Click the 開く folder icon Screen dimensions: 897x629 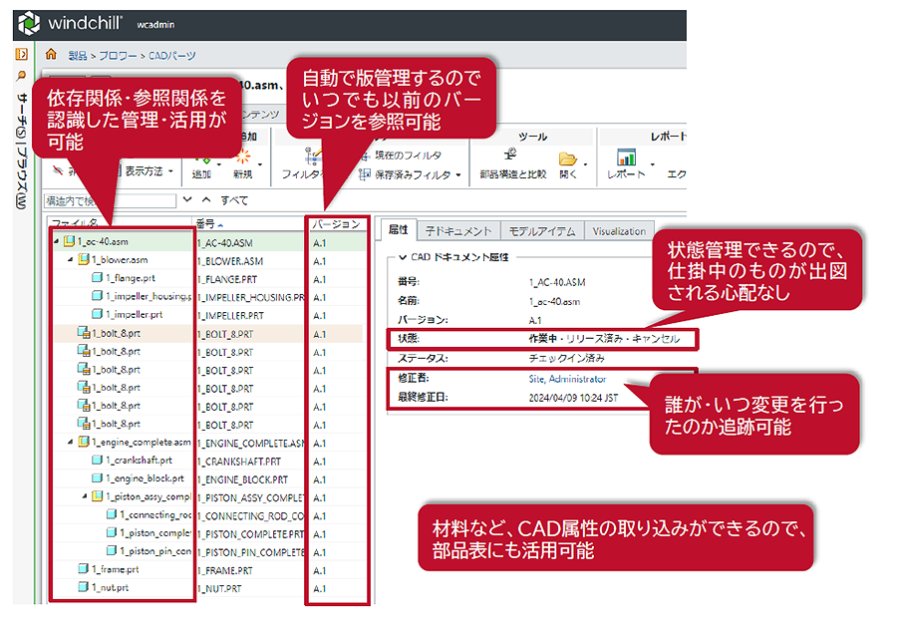(x=567, y=157)
